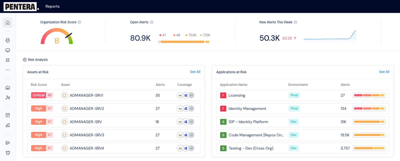Open asset ADMANAGER-SRV
400x161 pixels.
[86, 122]
